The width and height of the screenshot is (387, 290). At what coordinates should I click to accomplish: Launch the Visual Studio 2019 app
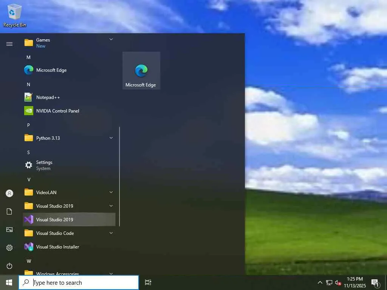pos(69,219)
